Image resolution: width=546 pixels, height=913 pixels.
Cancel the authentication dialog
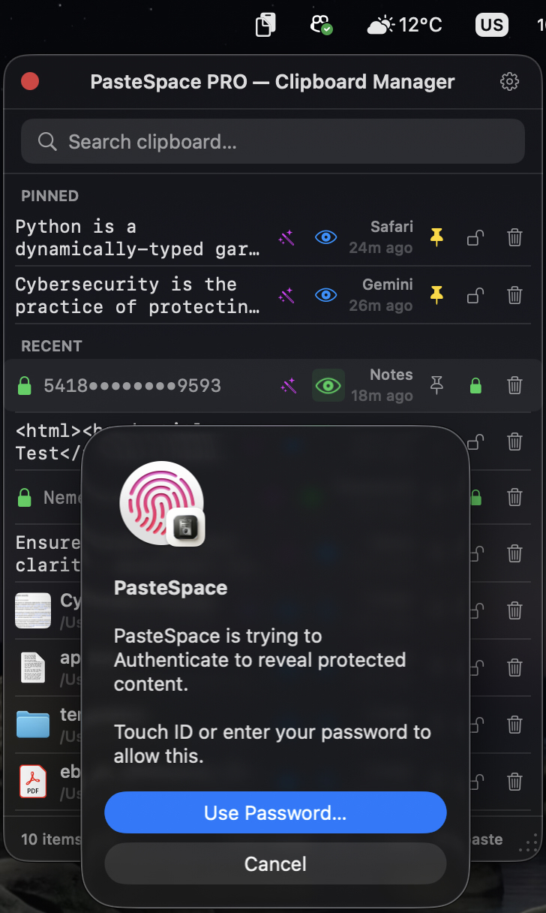tap(275, 863)
